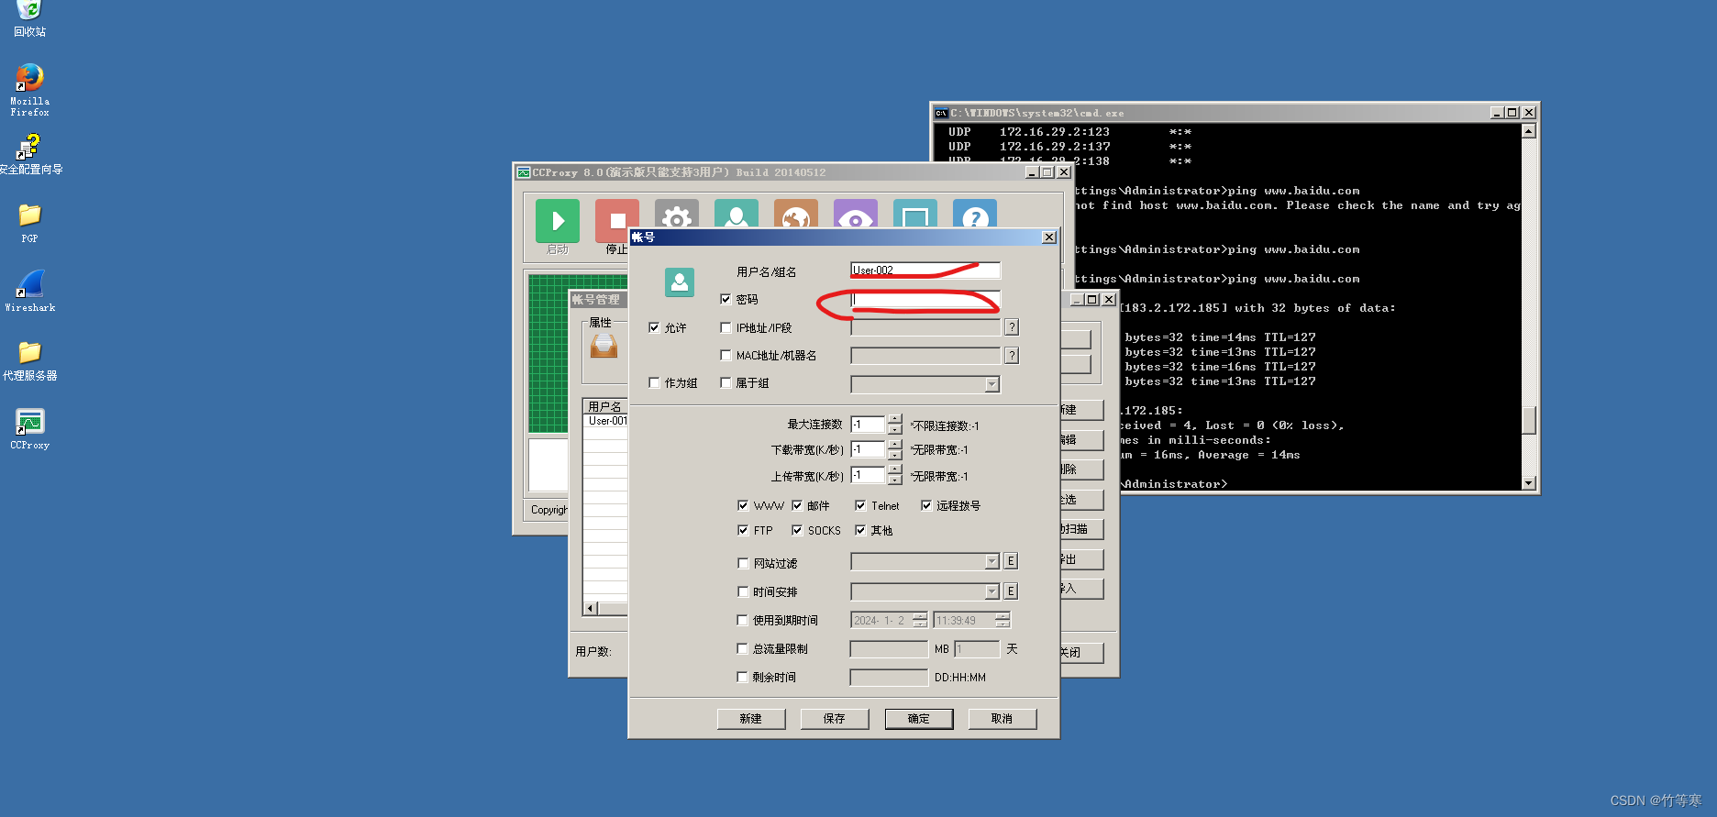Open the 时间安排 dropdown list

pos(991,591)
